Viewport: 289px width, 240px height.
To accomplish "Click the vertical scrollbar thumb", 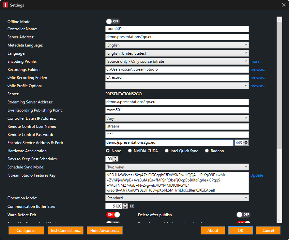I will [279, 86].
